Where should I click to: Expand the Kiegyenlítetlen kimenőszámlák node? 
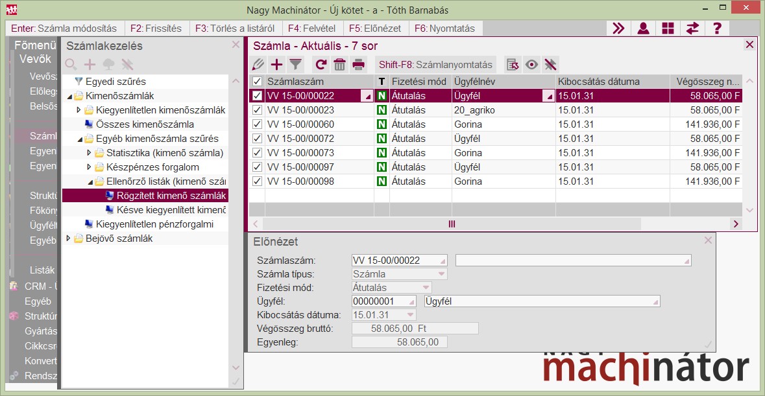pos(79,110)
